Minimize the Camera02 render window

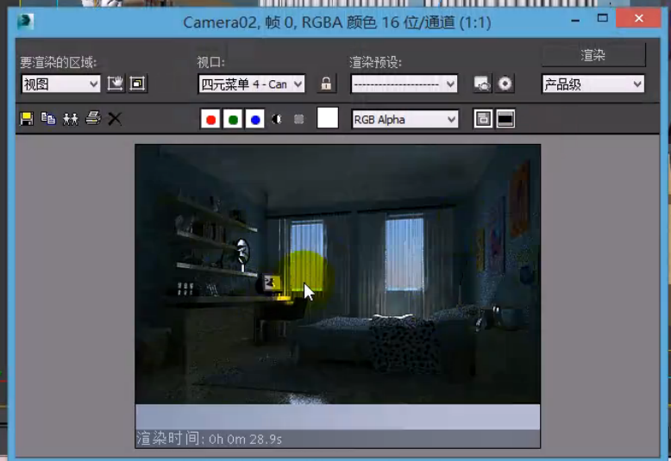pos(575,20)
